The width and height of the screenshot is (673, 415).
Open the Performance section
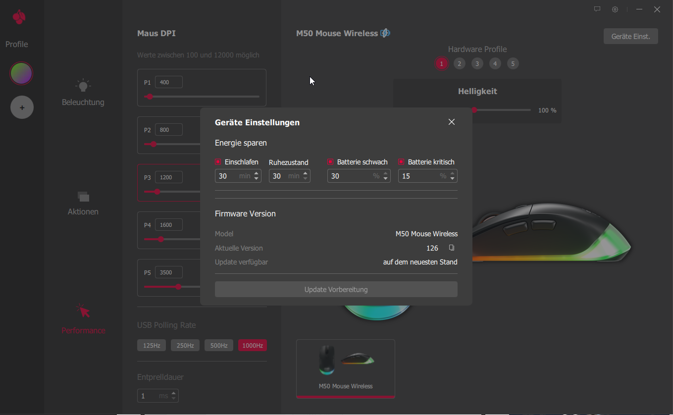coord(83,319)
